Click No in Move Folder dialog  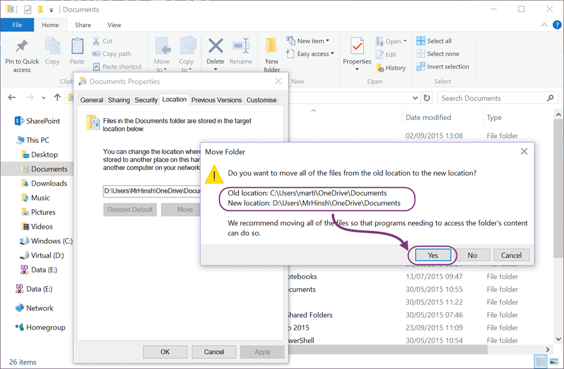pyautogui.click(x=472, y=255)
